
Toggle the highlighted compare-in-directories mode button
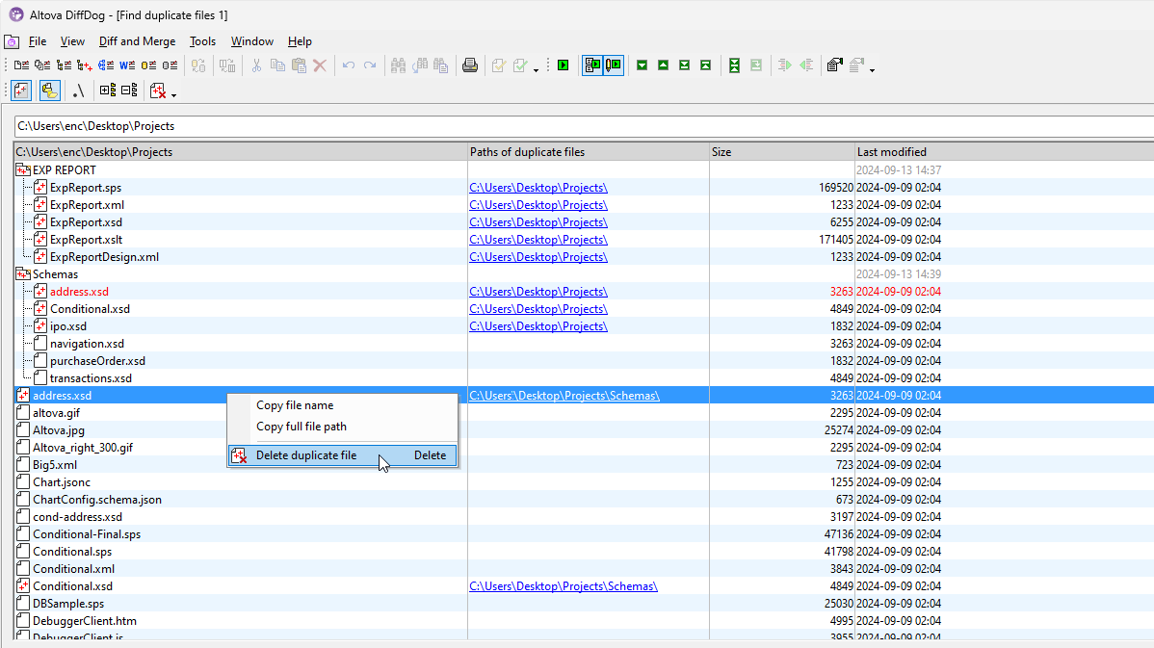point(591,65)
